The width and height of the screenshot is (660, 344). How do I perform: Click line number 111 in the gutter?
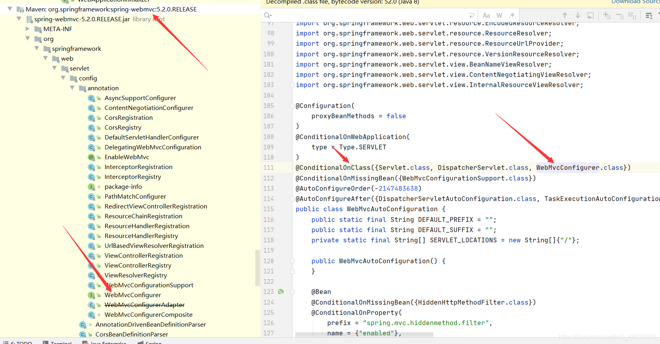[x=268, y=167]
